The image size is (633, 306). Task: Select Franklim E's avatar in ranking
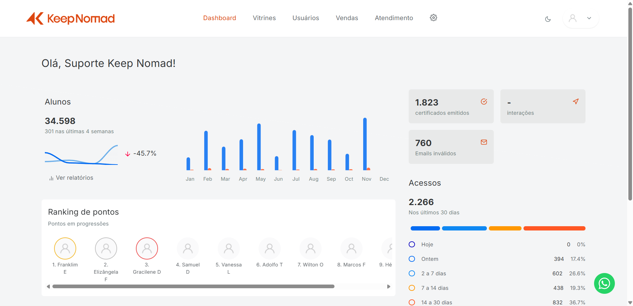click(65, 248)
